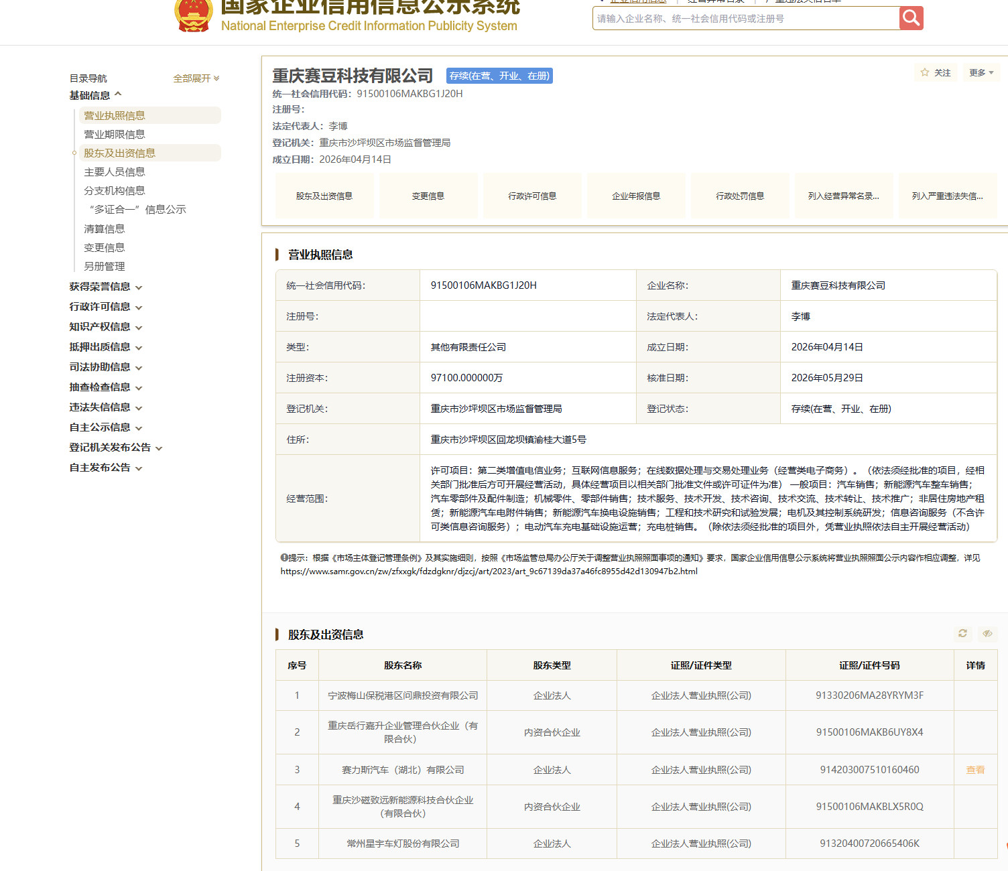
Task: Click the star 关注 follow button
Action: [x=936, y=72]
